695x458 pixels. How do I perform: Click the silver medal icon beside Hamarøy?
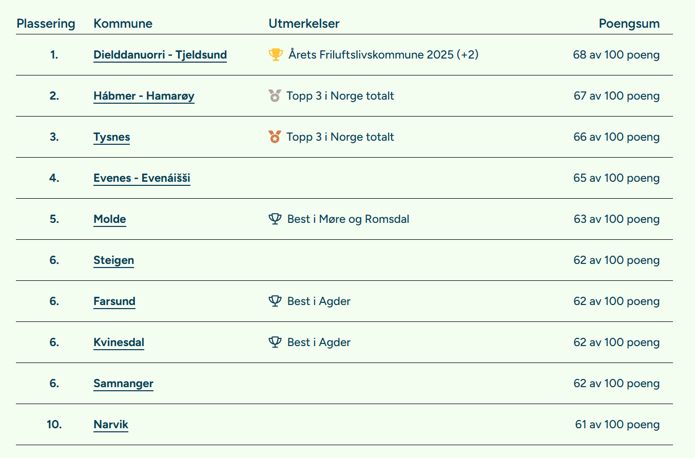pyautogui.click(x=275, y=96)
